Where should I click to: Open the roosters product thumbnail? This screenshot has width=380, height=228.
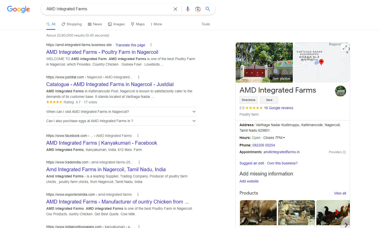pos(333,213)
